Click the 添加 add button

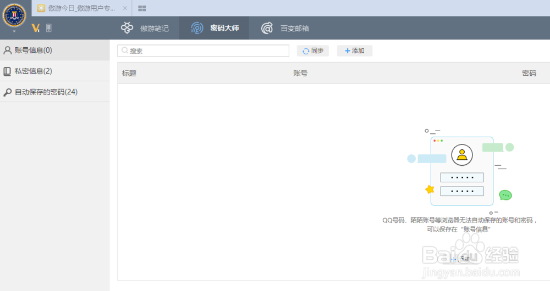(x=355, y=51)
